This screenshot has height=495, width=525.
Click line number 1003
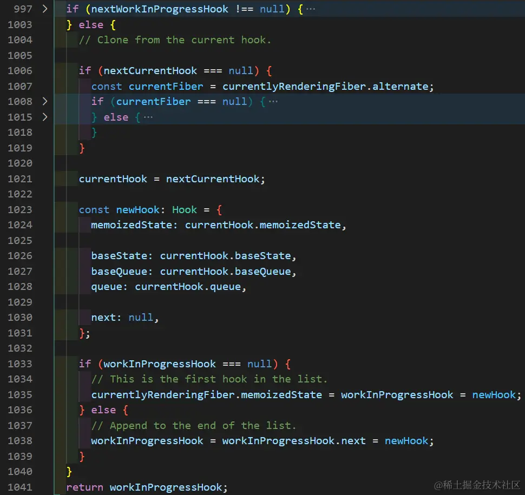(20, 24)
